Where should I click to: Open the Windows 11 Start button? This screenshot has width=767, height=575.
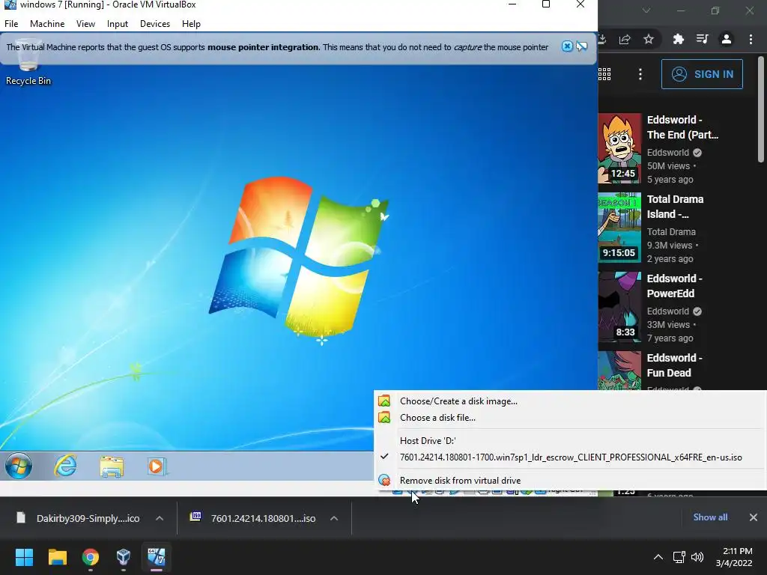24,557
